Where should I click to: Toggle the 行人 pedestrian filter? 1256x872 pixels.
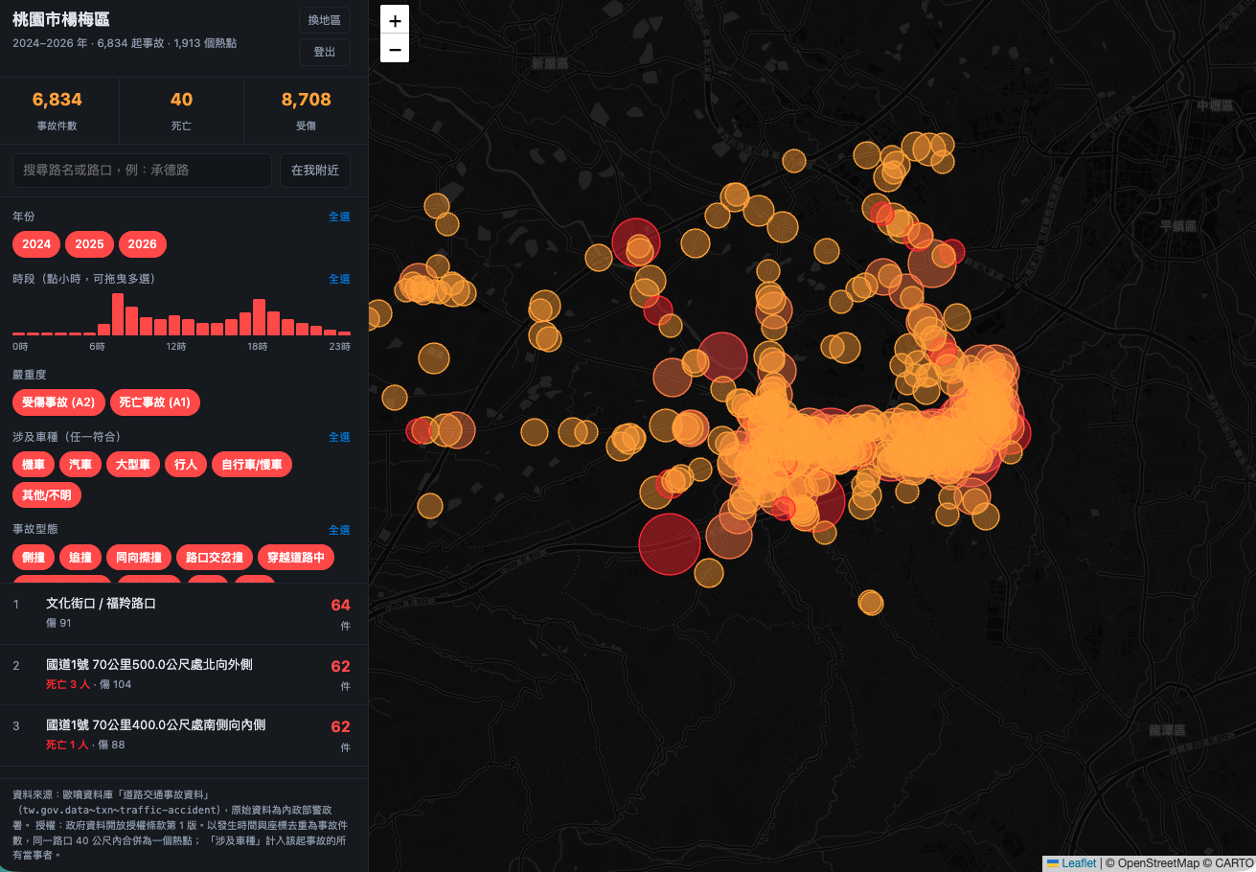(186, 465)
